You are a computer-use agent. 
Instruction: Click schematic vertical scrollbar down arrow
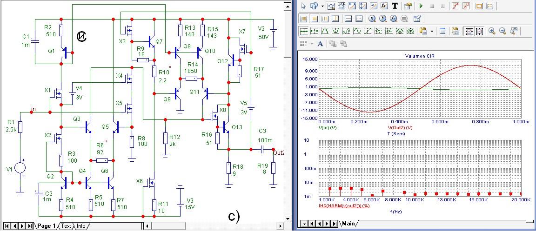pos(287,219)
